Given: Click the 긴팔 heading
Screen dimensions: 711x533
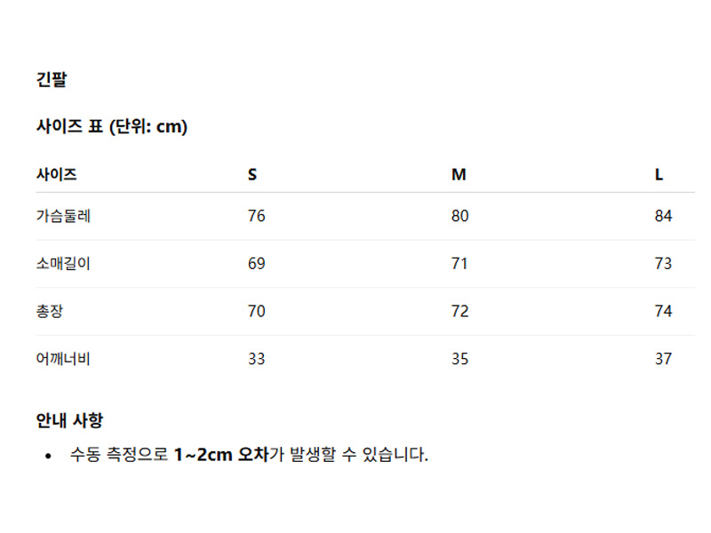Looking at the screenshot, I should (x=52, y=80).
